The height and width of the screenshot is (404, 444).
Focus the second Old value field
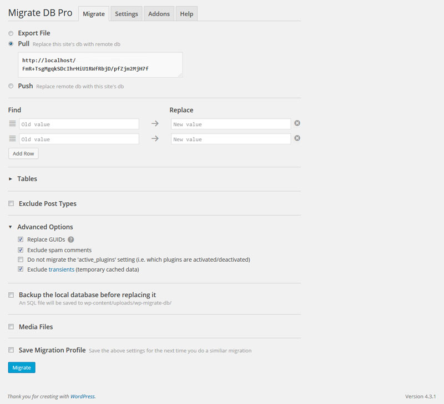[x=79, y=139]
